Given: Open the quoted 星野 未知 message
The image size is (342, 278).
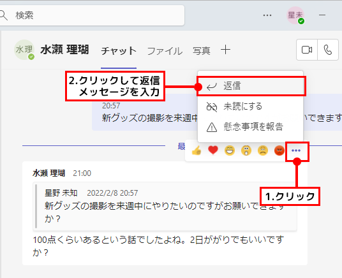Looking at the screenshot, I should tap(165, 206).
